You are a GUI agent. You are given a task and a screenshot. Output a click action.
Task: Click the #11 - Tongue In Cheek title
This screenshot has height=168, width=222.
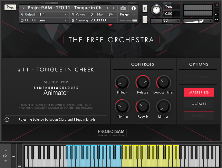[56, 70]
